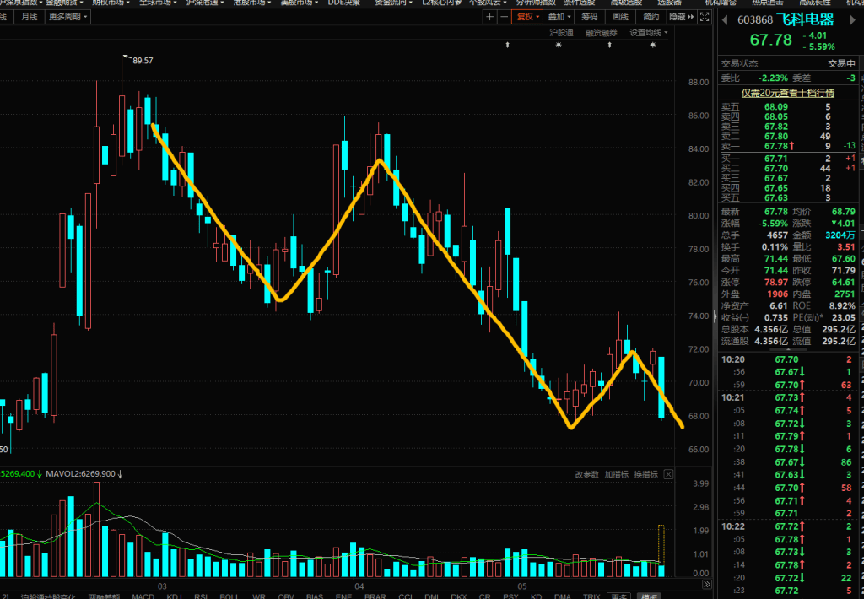Open the 设置均线 moving average dropdown
The image size is (864, 599).
click(x=649, y=33)
